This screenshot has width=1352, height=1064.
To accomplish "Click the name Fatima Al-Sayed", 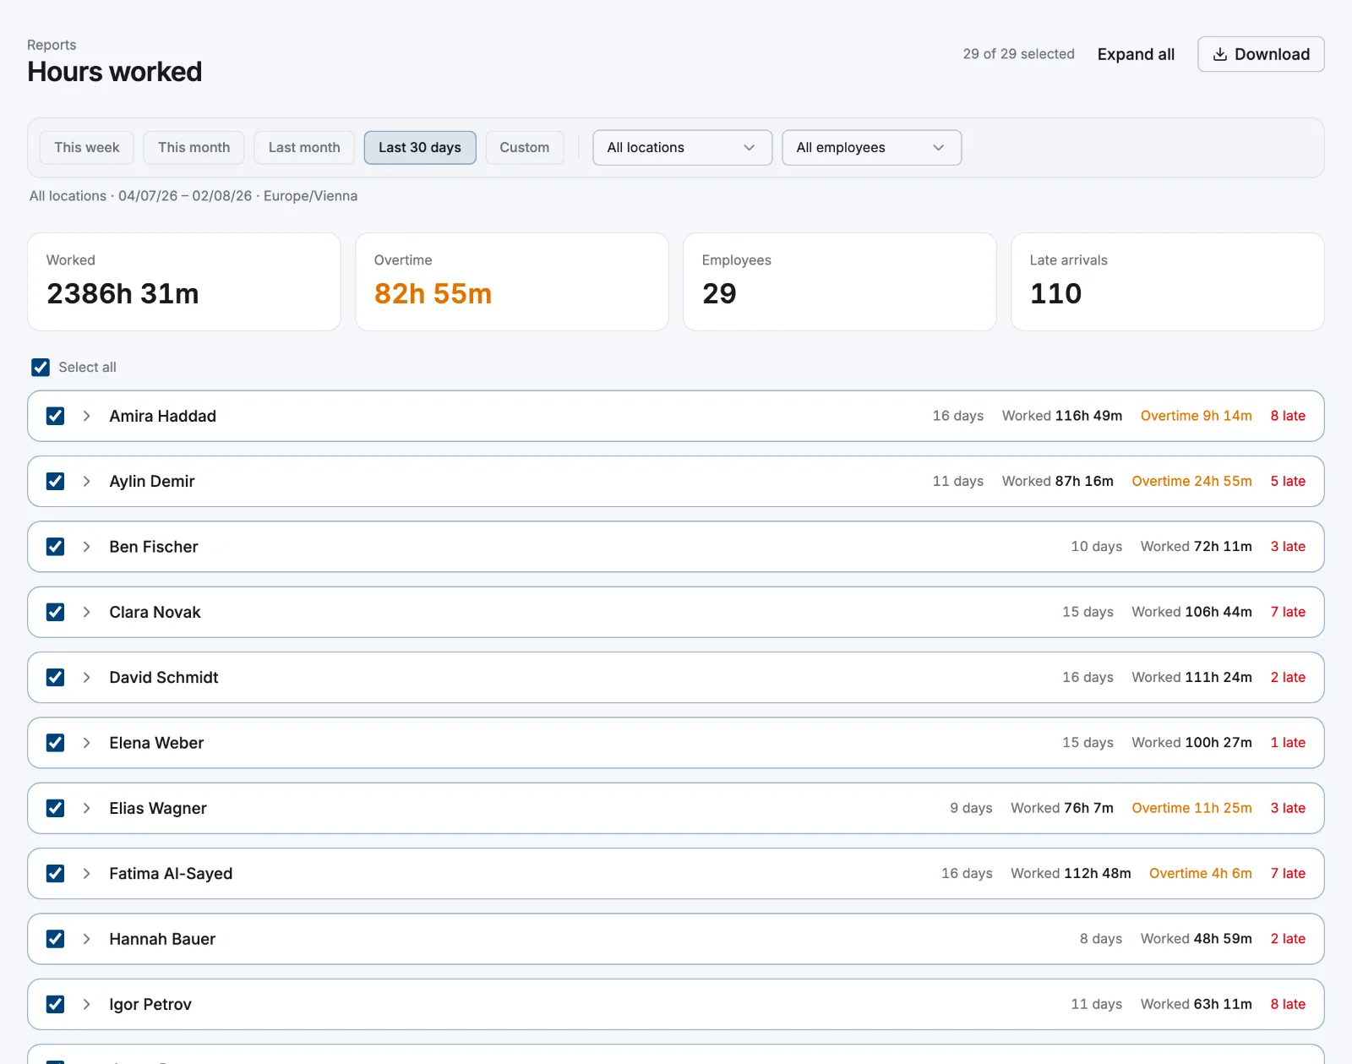I will [x=171, y=873].
